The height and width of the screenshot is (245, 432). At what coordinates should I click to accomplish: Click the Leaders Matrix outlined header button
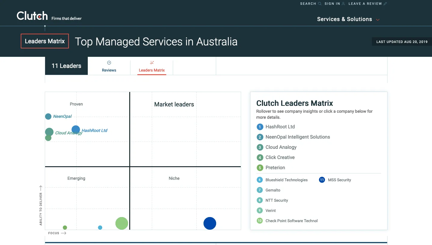coord(45,41)
